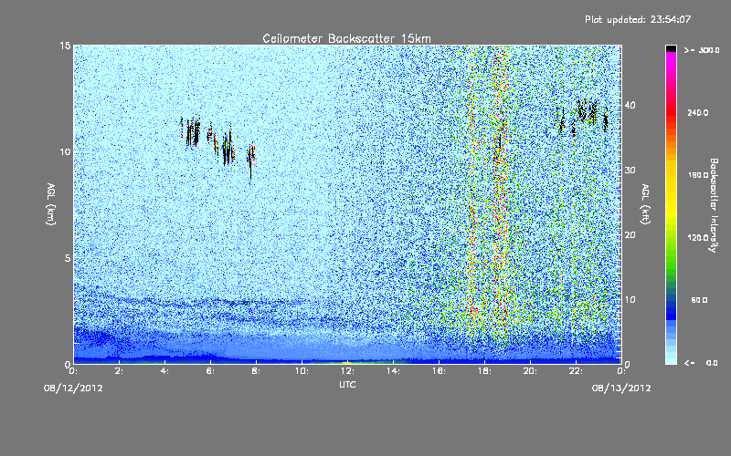This screenshot has height=456, width=731.
Task: Click the 40 tick on the kft axis
Action: point(630,105)
